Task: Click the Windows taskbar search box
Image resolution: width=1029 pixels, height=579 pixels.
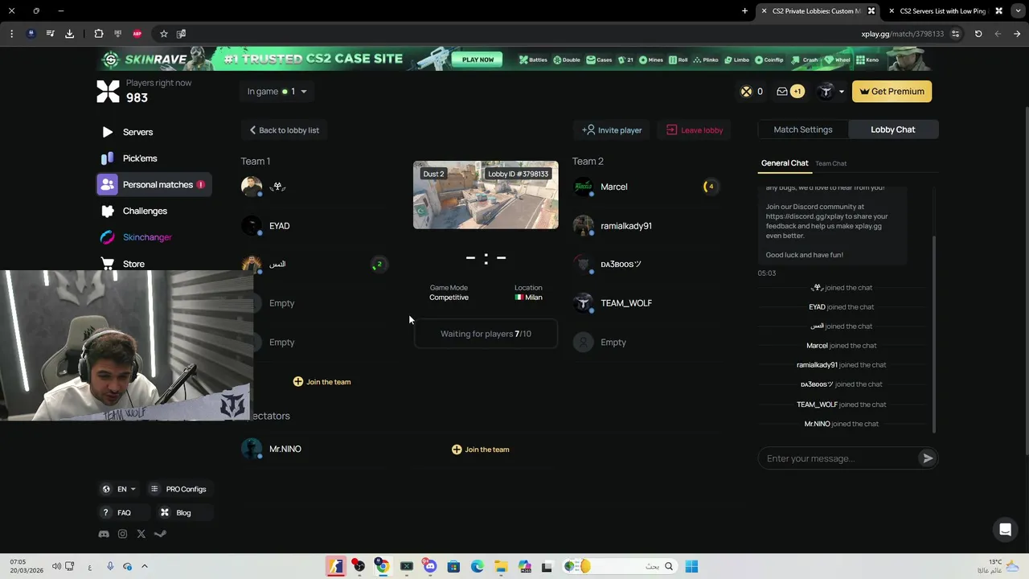Action: coord(621,566)
